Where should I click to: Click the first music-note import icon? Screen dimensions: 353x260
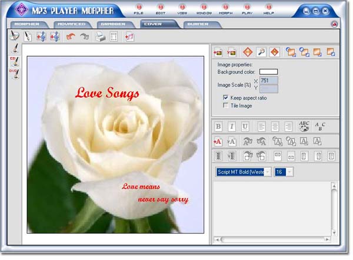tap(41, 37)
